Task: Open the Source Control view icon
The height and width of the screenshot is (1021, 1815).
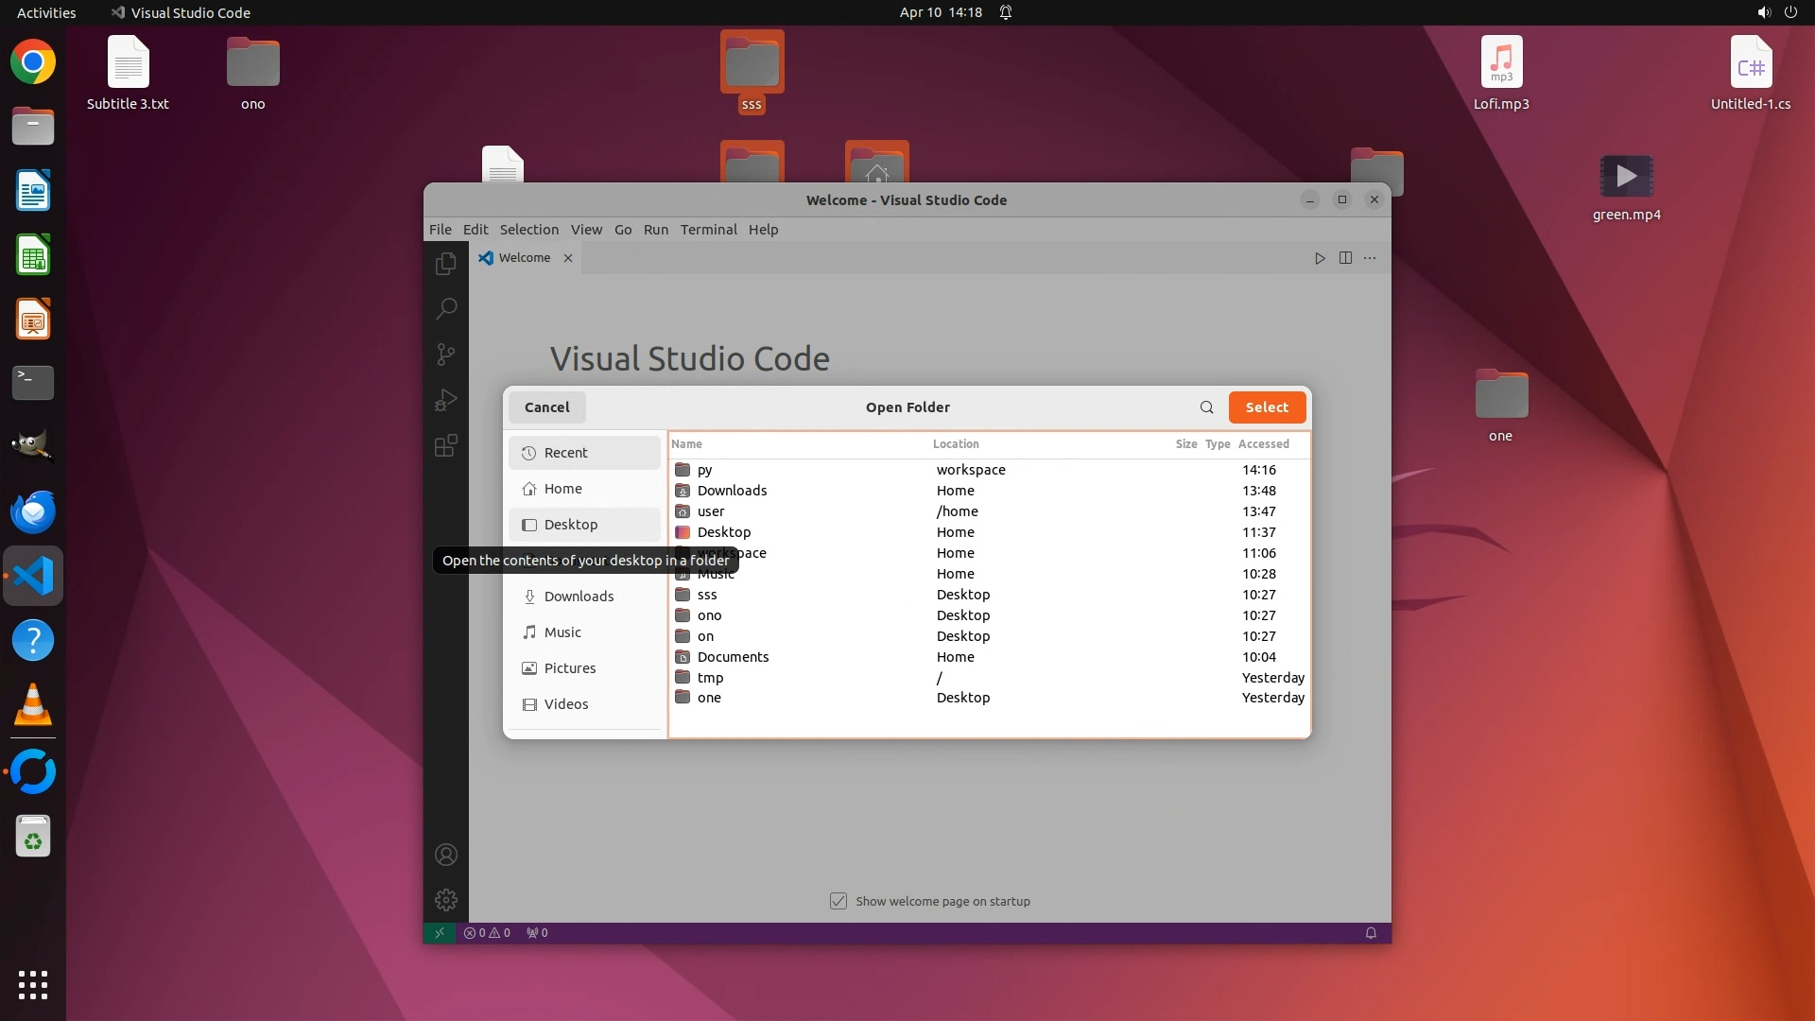Action: point(446,355)
